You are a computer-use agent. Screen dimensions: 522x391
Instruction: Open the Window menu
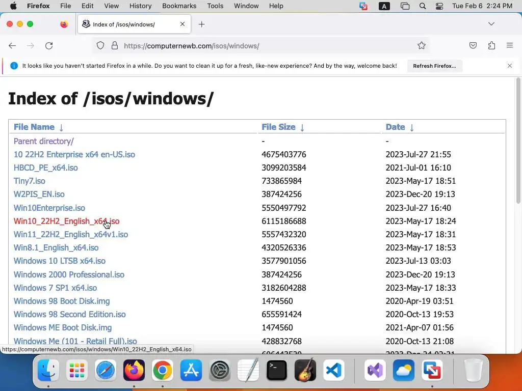coord(246,6)
